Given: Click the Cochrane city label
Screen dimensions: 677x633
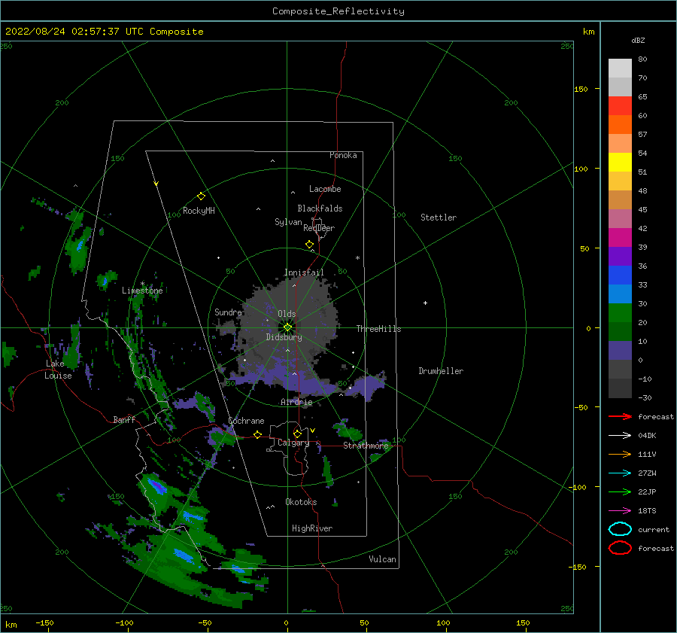Looking at the screenshot, I should pos(246,421).
